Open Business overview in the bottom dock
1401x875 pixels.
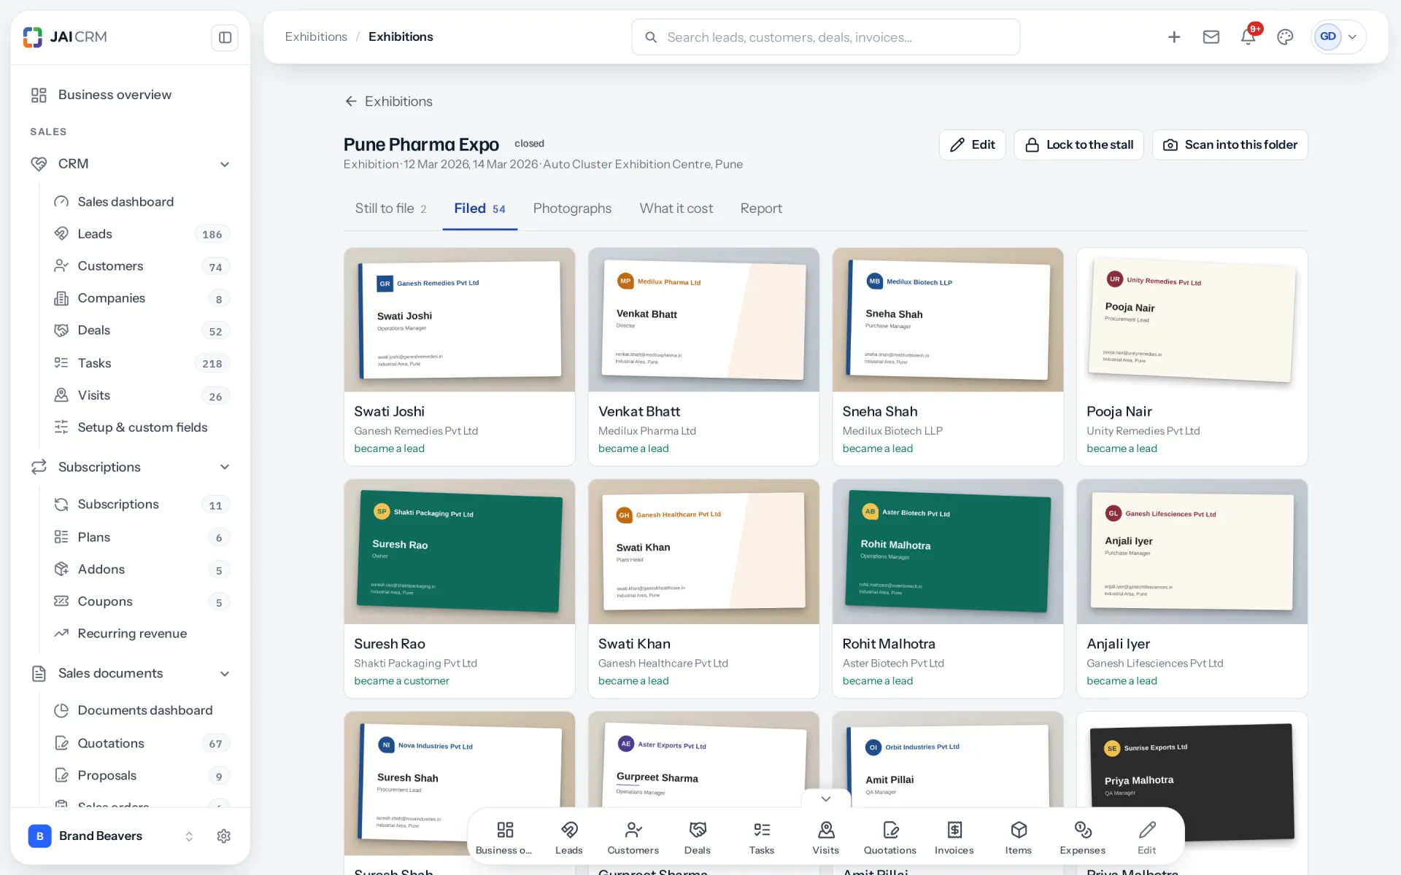click(504, 837)
